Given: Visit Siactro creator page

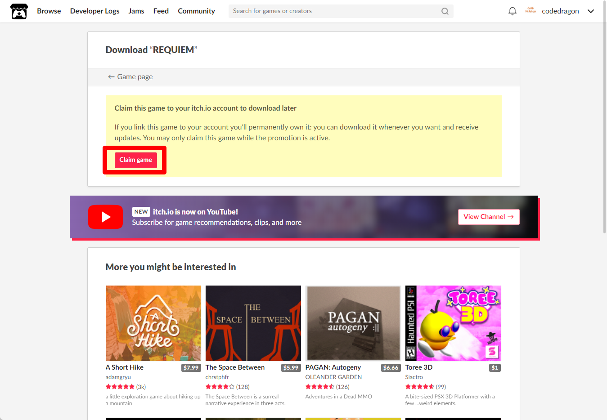Looking at the screenshot, I should coord(414,377).
